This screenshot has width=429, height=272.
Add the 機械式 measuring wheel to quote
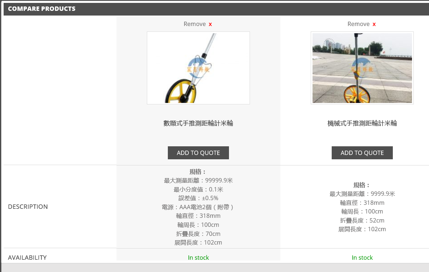click(x=362, y=153)
